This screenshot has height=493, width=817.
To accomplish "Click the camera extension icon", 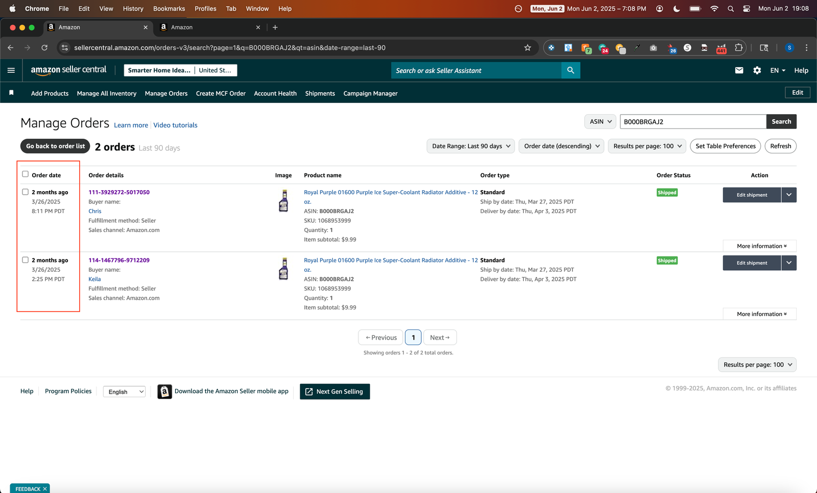I will pos(653,47).
